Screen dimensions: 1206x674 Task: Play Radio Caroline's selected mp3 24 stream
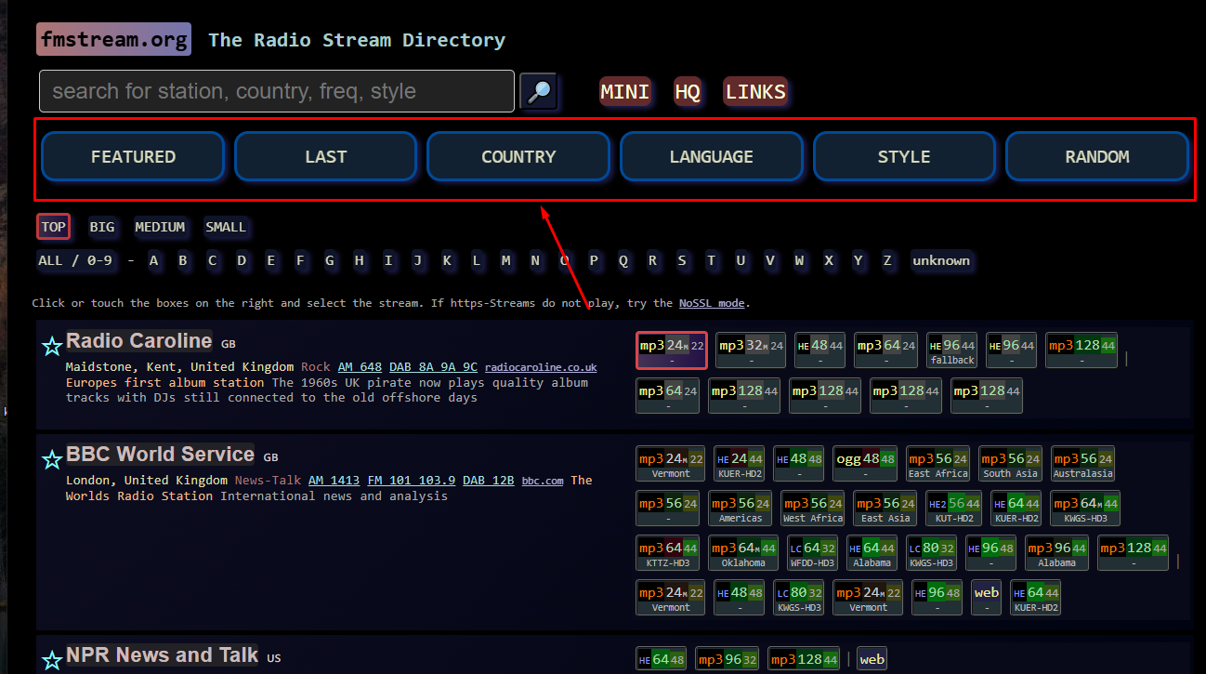[672, 350]
